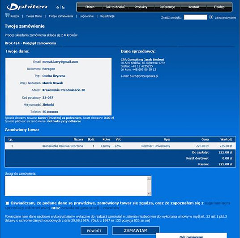The image size is (240, 238).
Task: Focus the Znajdź produkt search field
Action: pyautogui.click(x=196, y=17)
